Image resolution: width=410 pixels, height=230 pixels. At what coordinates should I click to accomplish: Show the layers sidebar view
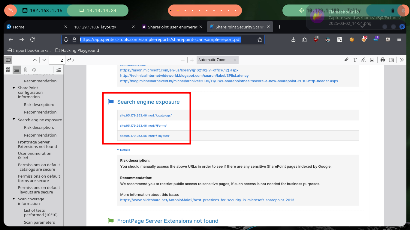(34, 70)
